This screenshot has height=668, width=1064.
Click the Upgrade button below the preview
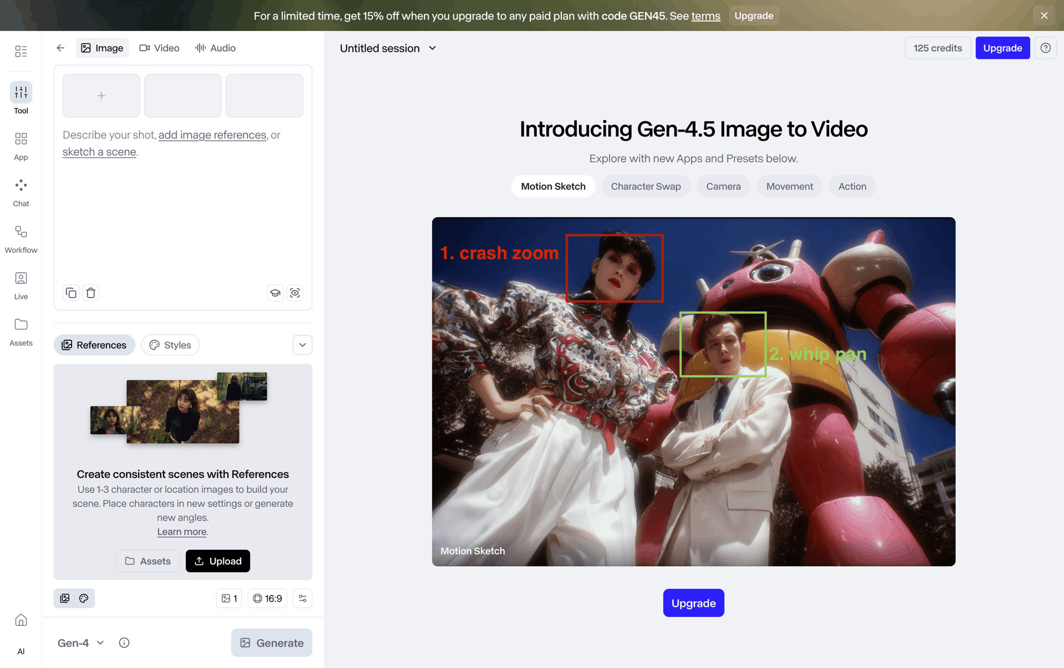click(x=693, y=603)
